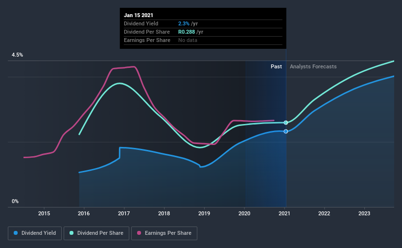
Task: Click the Jan 15 2021 tooltip date
Action: tap(139, 15)
